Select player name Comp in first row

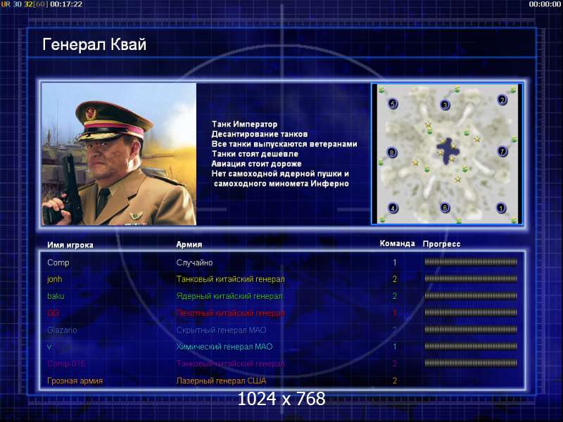[58, 262]
